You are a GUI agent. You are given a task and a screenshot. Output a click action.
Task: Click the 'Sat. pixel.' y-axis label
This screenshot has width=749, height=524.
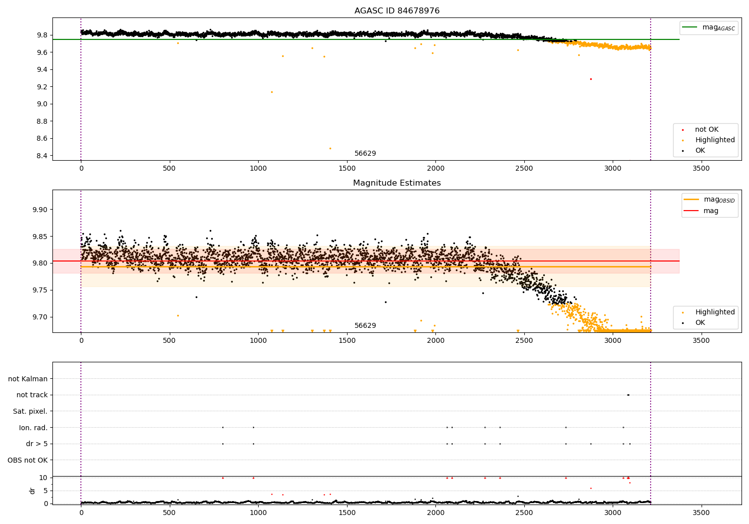coord(30,411)
